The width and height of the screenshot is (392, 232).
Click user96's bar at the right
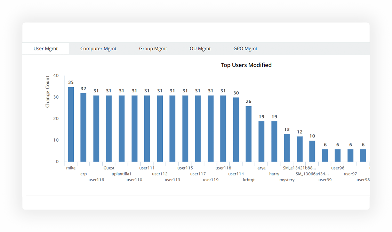pos(337,155)
